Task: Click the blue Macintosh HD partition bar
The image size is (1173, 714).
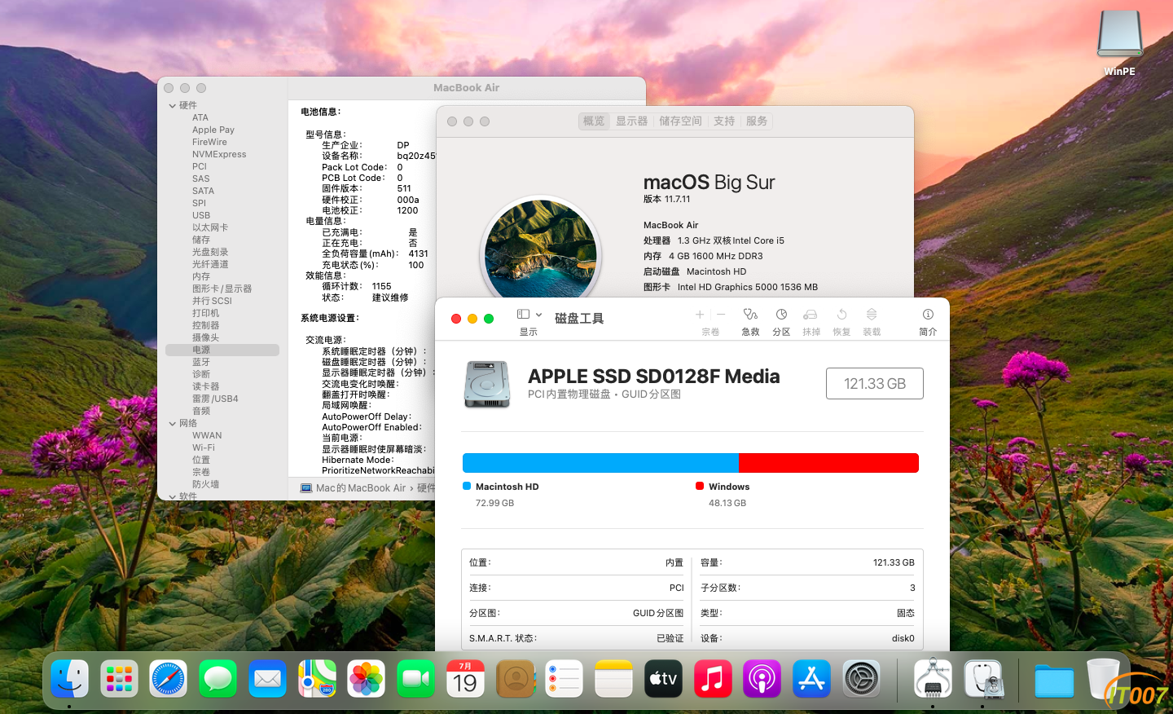Action: (600, 463)
